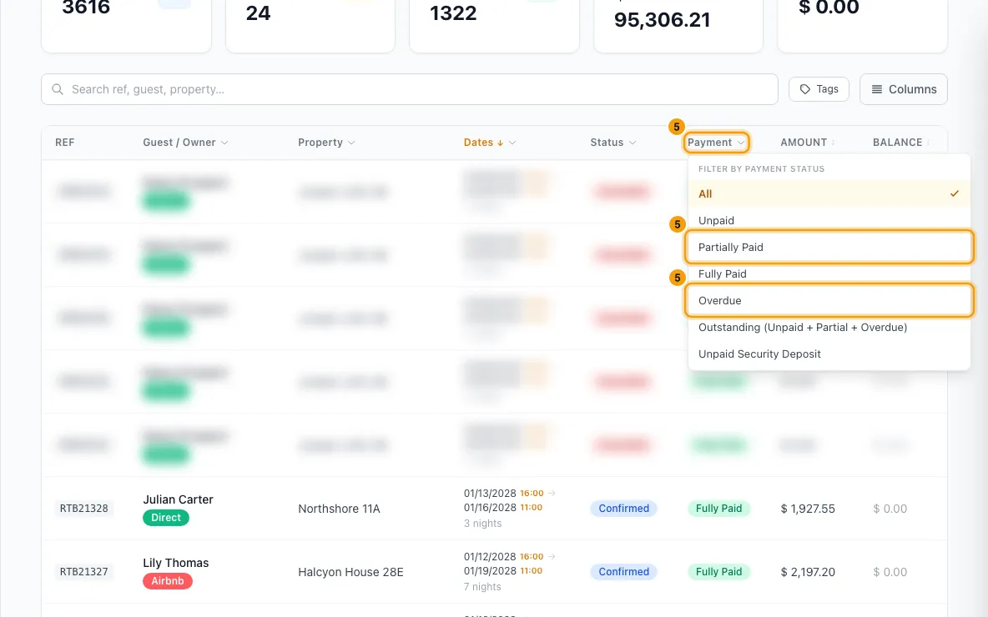Select Overdue payment filter option
This screenshot has width=988, height=617.
[829, 300]
